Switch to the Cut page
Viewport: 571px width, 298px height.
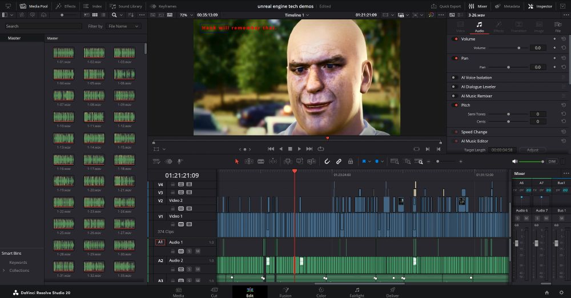click(214, 292)
